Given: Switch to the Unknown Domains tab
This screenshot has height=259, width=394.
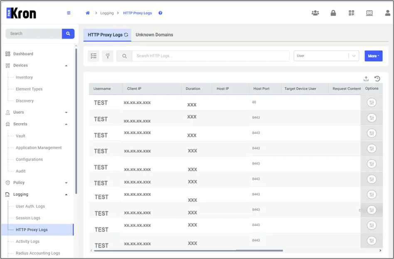Looking at the screenshot, I should pos(154,35).
